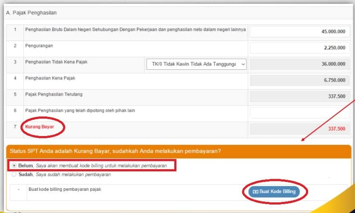Click the Penghasilan Tidak Kena Pajak label

click(x=56, y=62)
